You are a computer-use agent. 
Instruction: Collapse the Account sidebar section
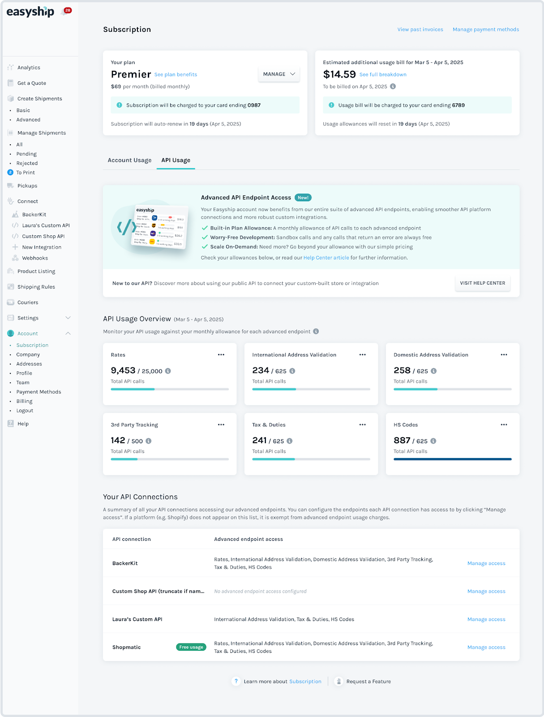click(x=68, y=333)
